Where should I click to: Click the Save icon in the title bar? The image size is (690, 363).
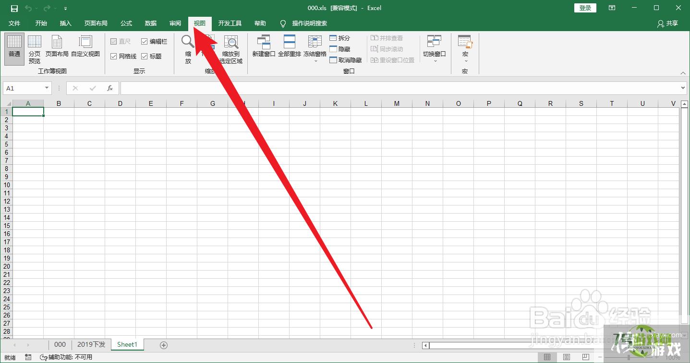tap(14, 8)
